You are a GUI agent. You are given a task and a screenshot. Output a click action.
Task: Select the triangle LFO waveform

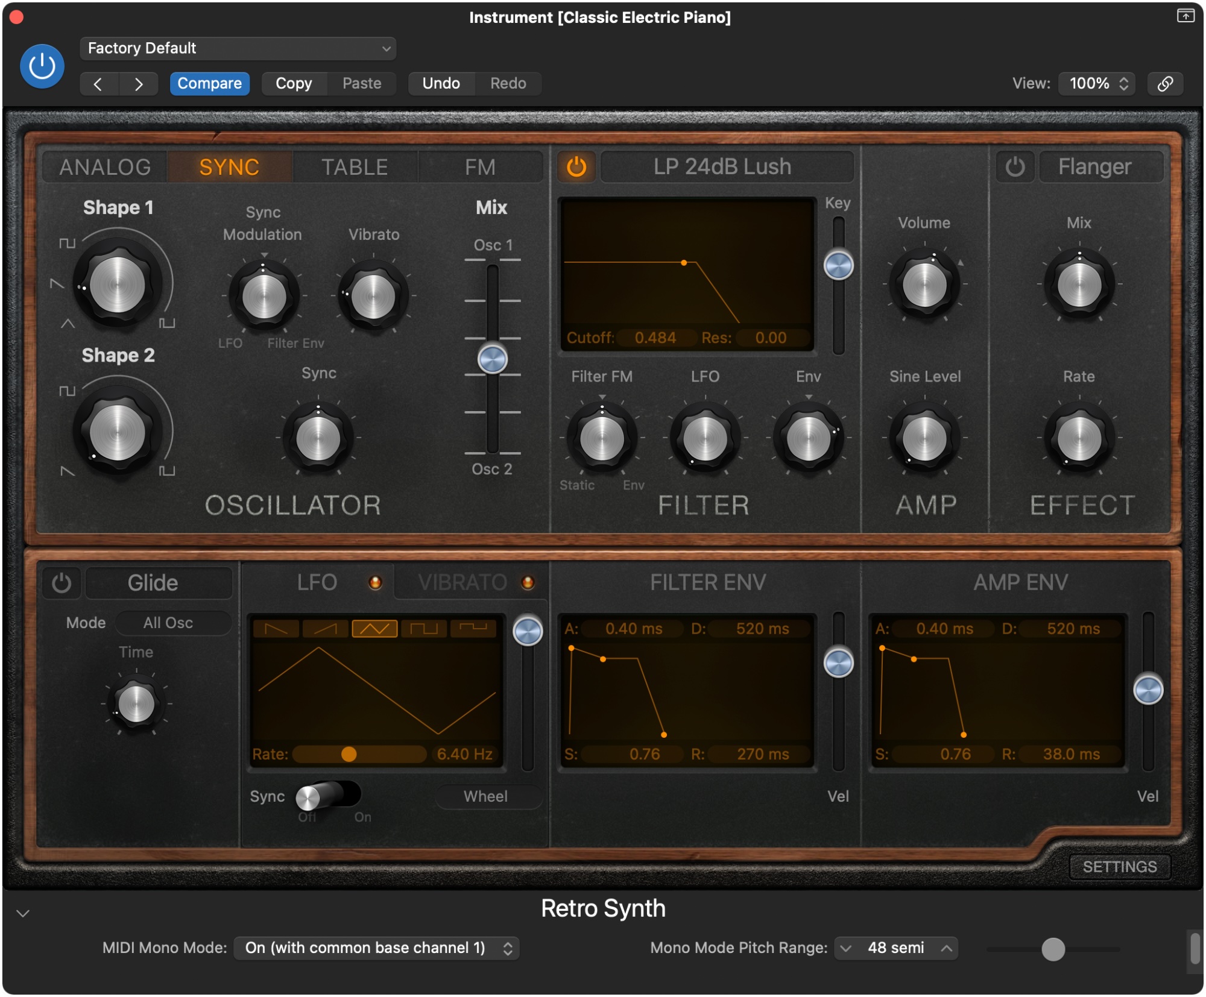coord(374,629)
